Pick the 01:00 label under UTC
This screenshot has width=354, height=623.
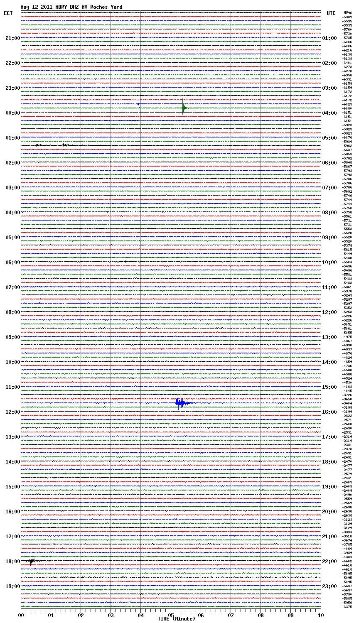point(329,38)
